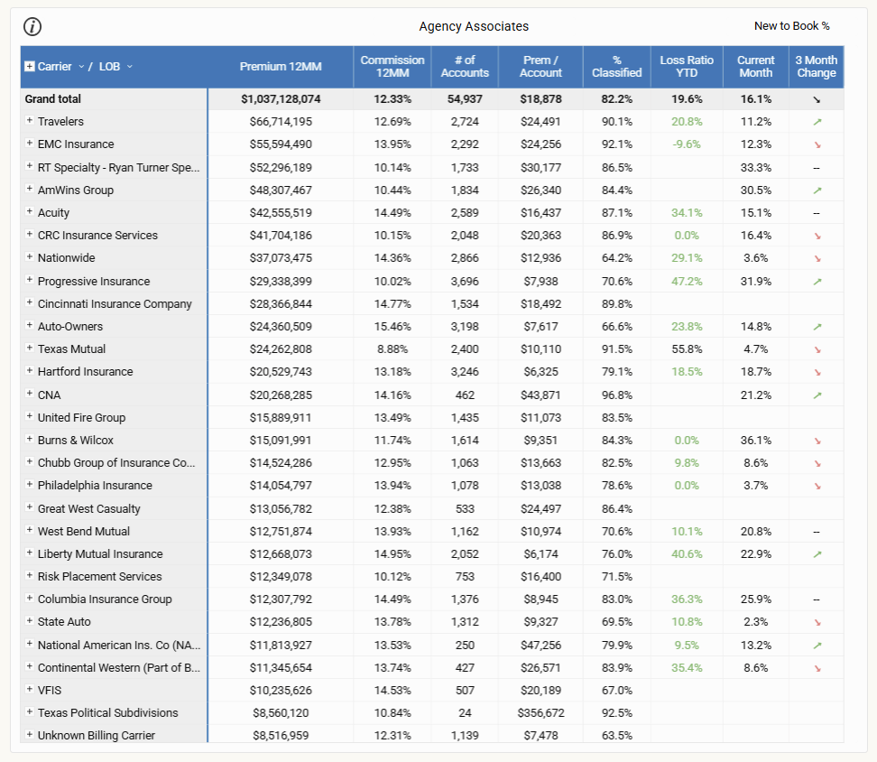Open the LOB dimension dropdown chevron

point(129,67)
